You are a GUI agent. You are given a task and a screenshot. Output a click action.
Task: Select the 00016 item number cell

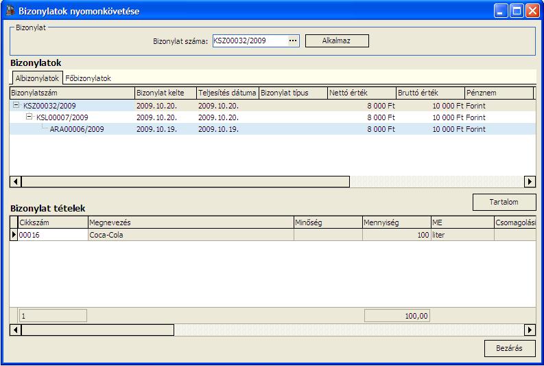coord(53,235)
